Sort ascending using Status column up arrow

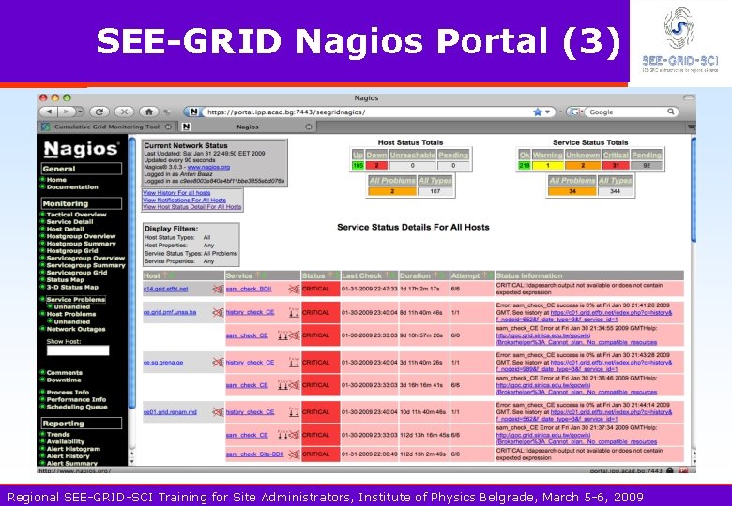point(329,275)
